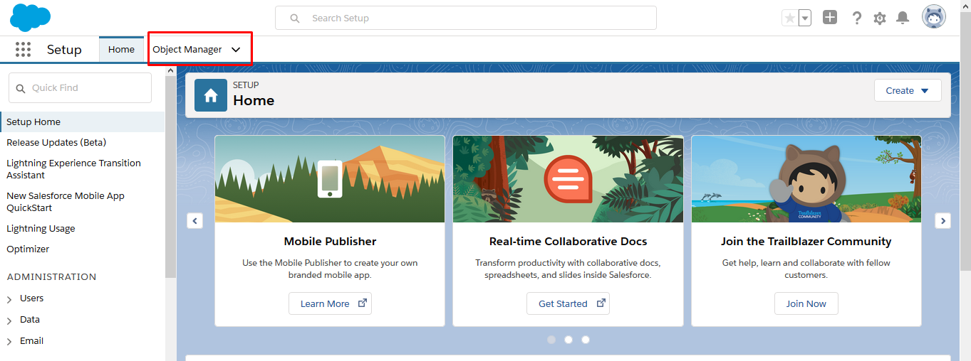Screen dimensions: 971x361
Task: Open Release Updates (Beta) in sidebar
Action: (x=56, y=142)
